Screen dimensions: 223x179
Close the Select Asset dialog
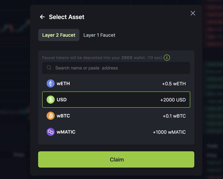click(x=193, y=13)
